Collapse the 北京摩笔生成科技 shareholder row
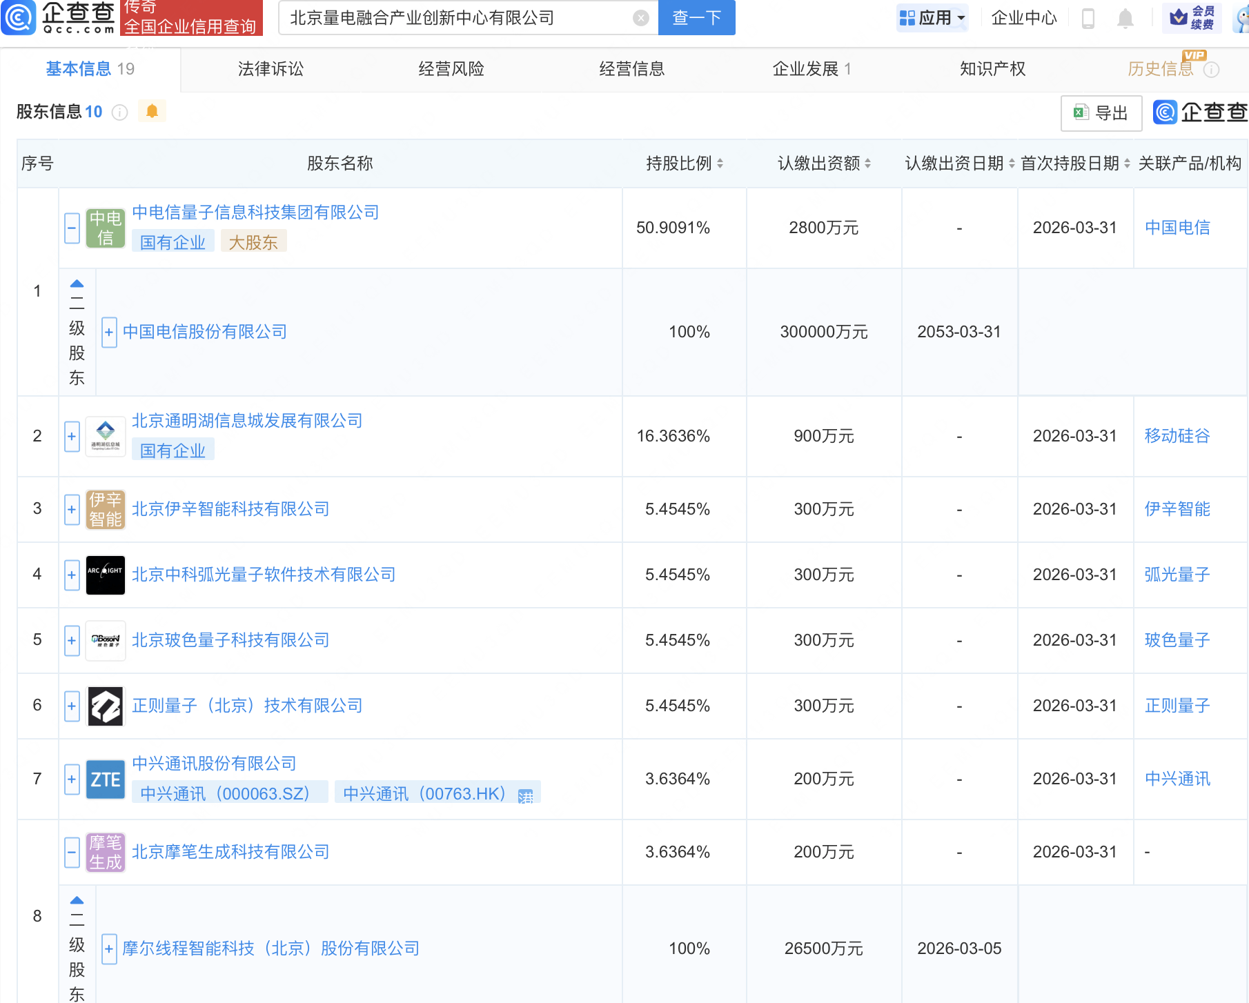Viewport: 1249px width, 1003px height. click(72, 852)
